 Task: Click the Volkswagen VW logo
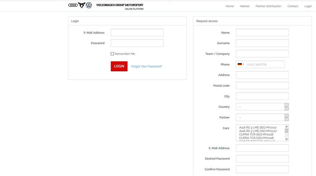tap(89, 5)
